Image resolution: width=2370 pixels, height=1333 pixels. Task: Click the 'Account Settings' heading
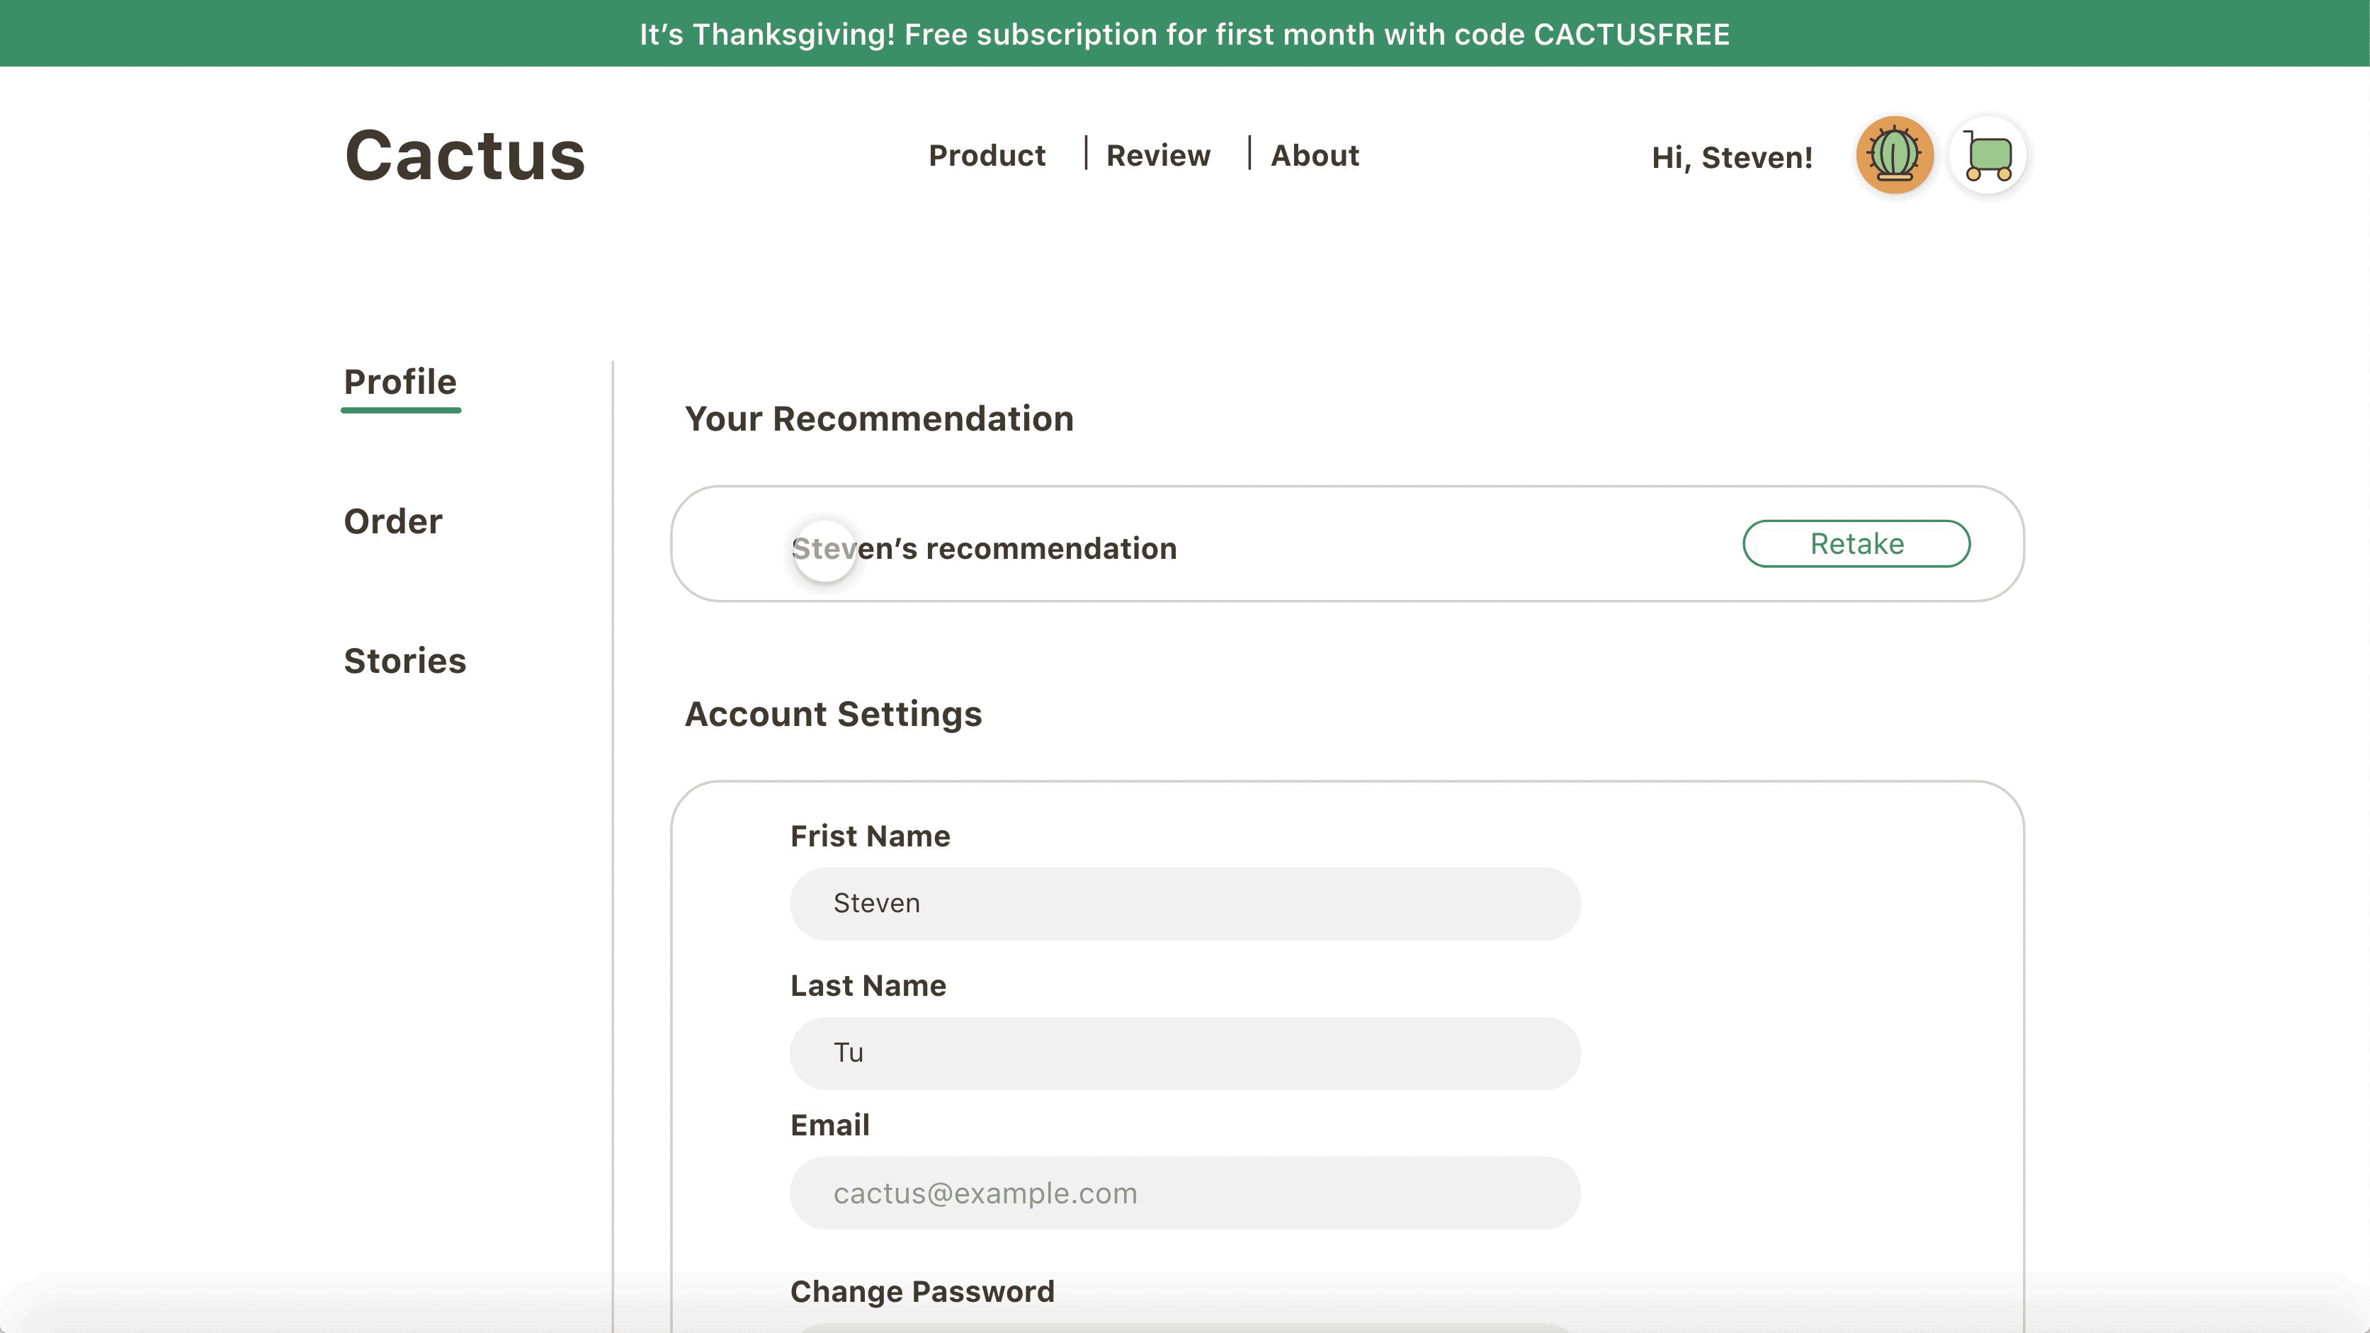click(833, 714)
